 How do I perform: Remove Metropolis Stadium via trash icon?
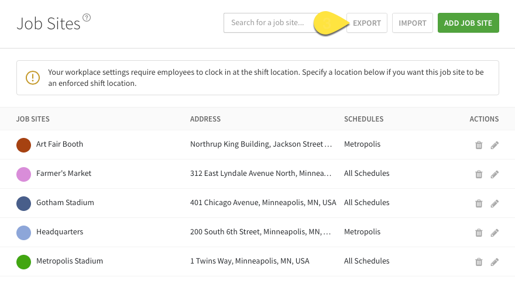pyautogui.click(x=479, y=262)
